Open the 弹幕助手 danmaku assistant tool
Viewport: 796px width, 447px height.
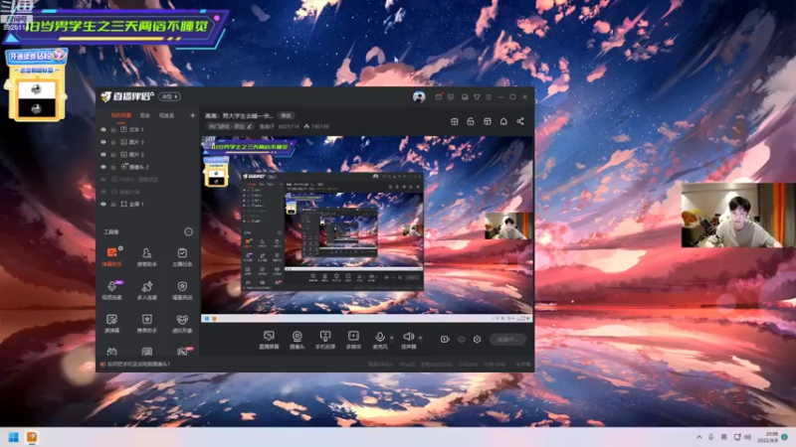click(111, 256)
